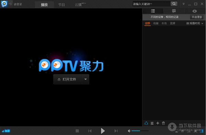Mute audio via the speaker icon
This screenshot has width=206, height=135.
[129, 131]
